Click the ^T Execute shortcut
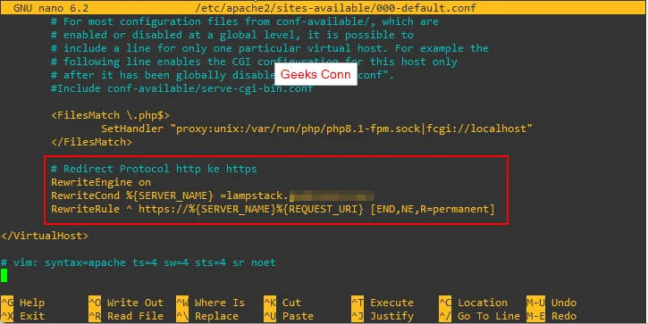 383,303
